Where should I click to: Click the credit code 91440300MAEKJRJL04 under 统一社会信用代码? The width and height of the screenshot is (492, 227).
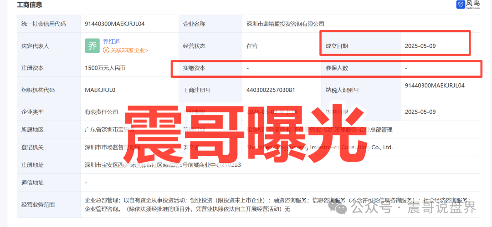pos(114,24)
